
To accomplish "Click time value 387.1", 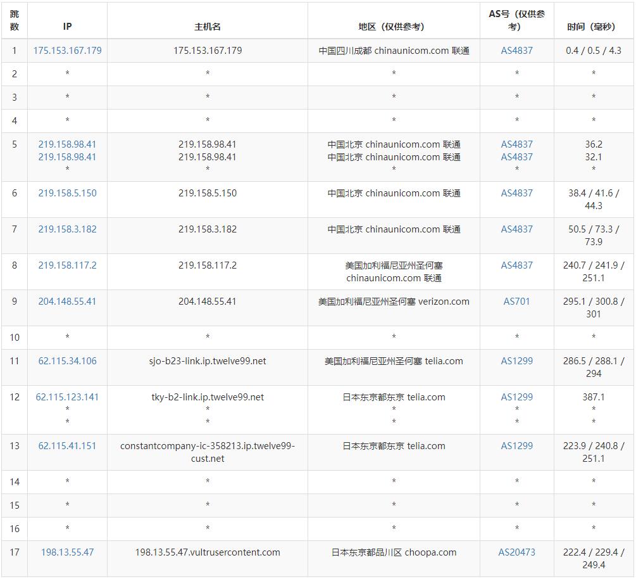I will (x=594, y=397).
